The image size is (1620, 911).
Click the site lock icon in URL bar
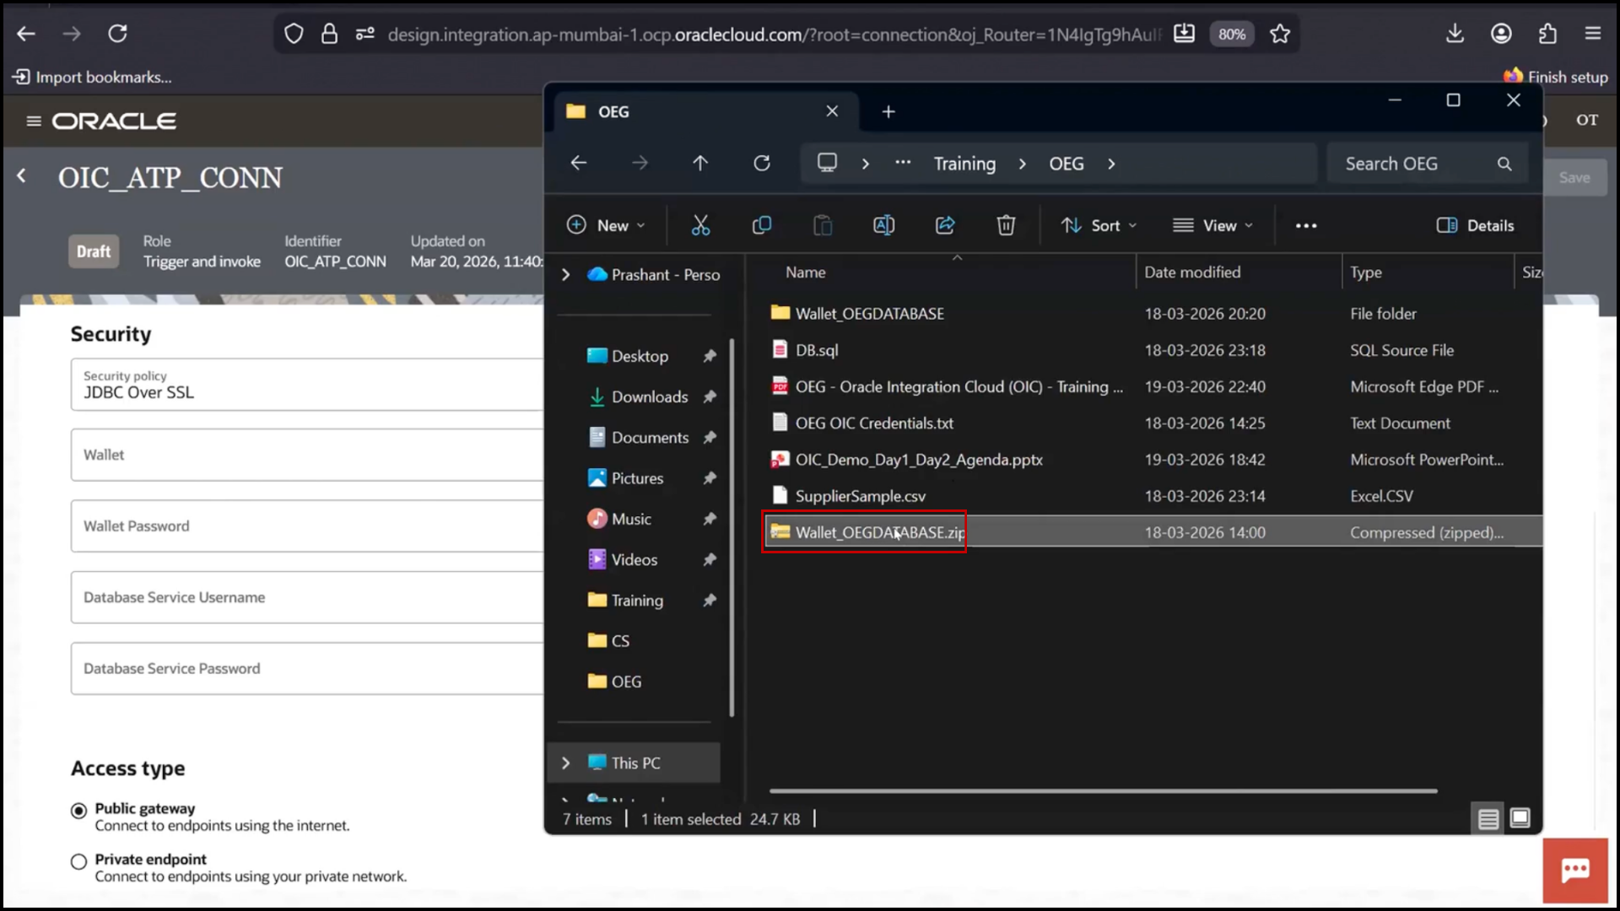click(x=329, y=34)
